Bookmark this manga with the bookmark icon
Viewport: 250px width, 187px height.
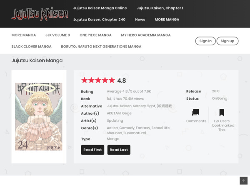(222, 113)
